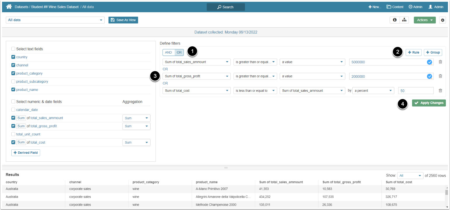Click the info icon next to Actions
The width and height of the screenshot is (450, 210).
pos(395,20)
